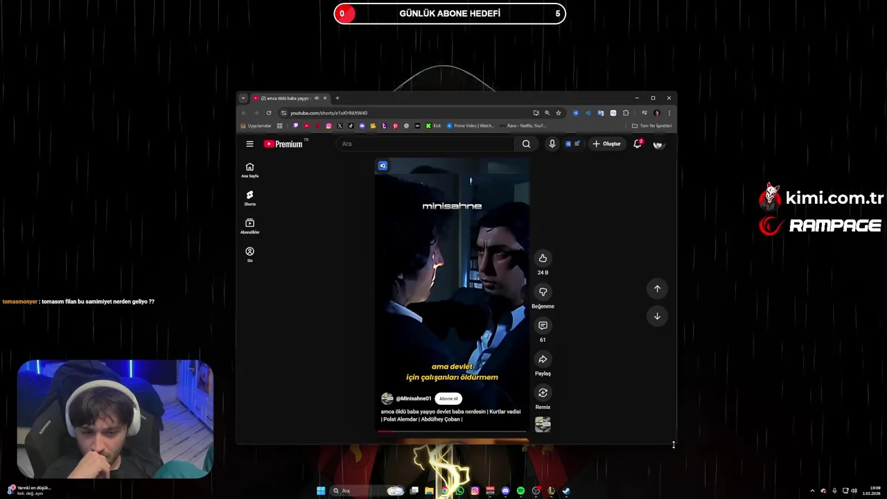Open the Remix icon
The image size is (887, 499).
point(543,392)
